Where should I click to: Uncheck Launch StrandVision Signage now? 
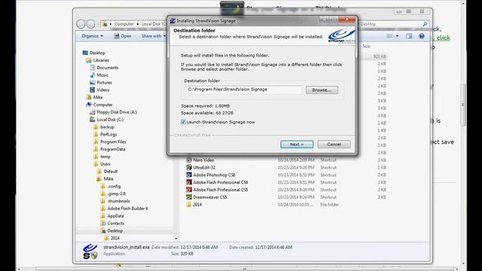[x=183, y=122]
